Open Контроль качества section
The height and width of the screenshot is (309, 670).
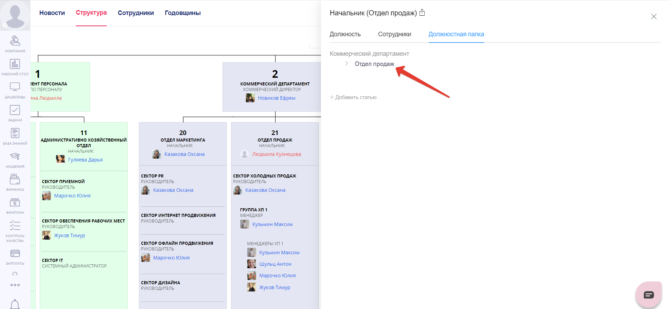pyautogui.click(x=15, y=230)
